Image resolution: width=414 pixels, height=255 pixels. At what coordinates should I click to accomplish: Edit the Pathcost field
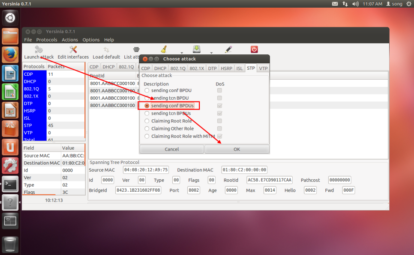pos(339,180)
